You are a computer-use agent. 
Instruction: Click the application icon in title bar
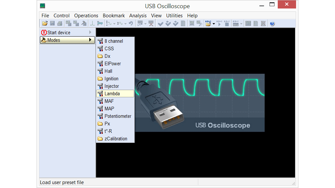click(x=43, y=6)
